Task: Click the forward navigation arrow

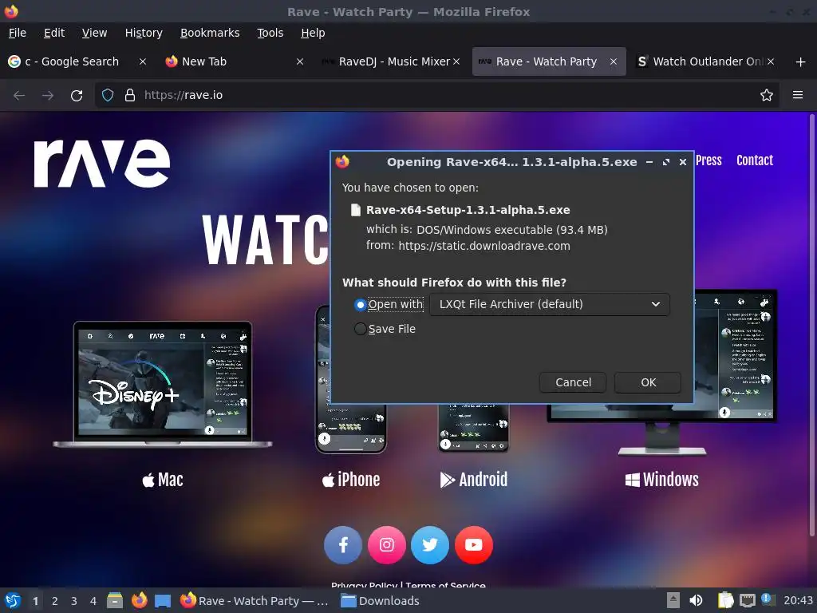Action: coord(48,96)
